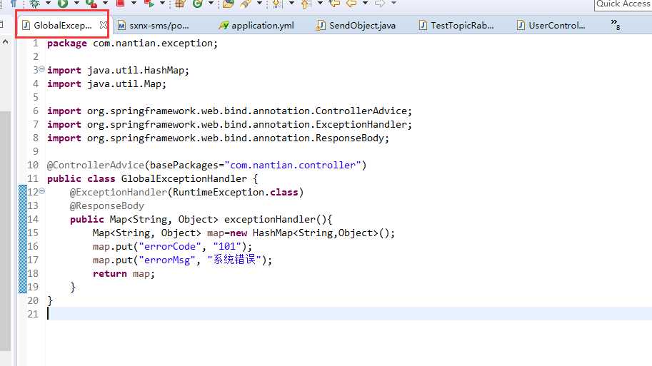Click the Back navigation yellow arrow
The image size is (652, 366).
[x=351, y=4]
